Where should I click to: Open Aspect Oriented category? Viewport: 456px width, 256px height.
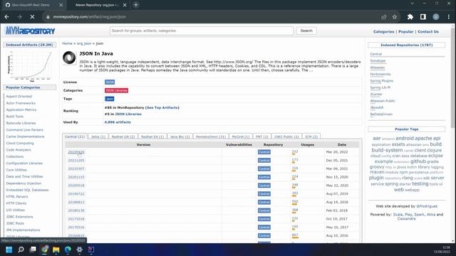[19, 97]
